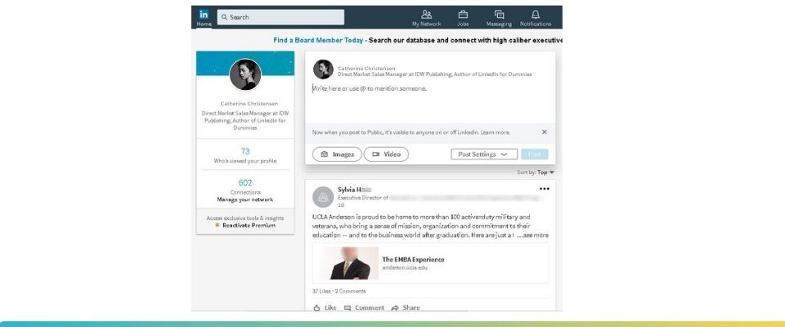785x327 pixels.
Task: Expand post with see more
Action: (532, 235)
